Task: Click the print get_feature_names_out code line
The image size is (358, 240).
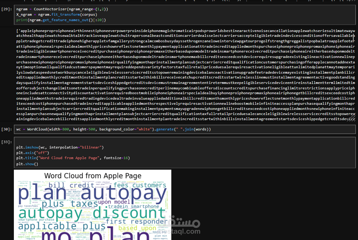Action: coord(61,20)
